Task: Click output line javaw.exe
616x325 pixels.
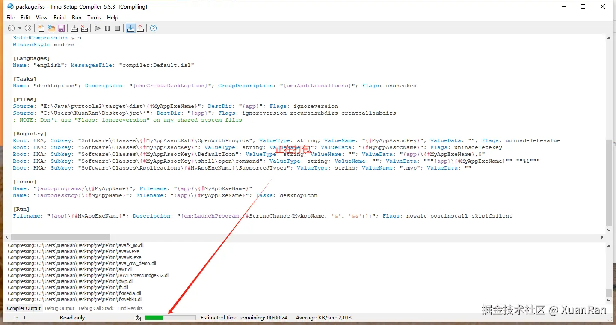Action: pos(74,251)
